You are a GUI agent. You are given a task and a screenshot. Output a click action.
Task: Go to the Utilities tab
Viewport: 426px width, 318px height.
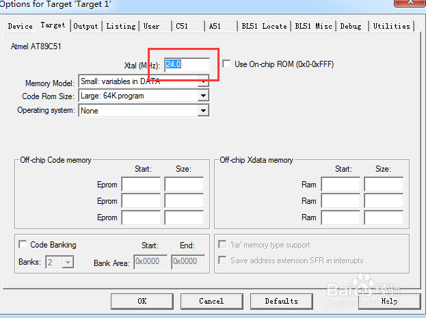(392, 27)
